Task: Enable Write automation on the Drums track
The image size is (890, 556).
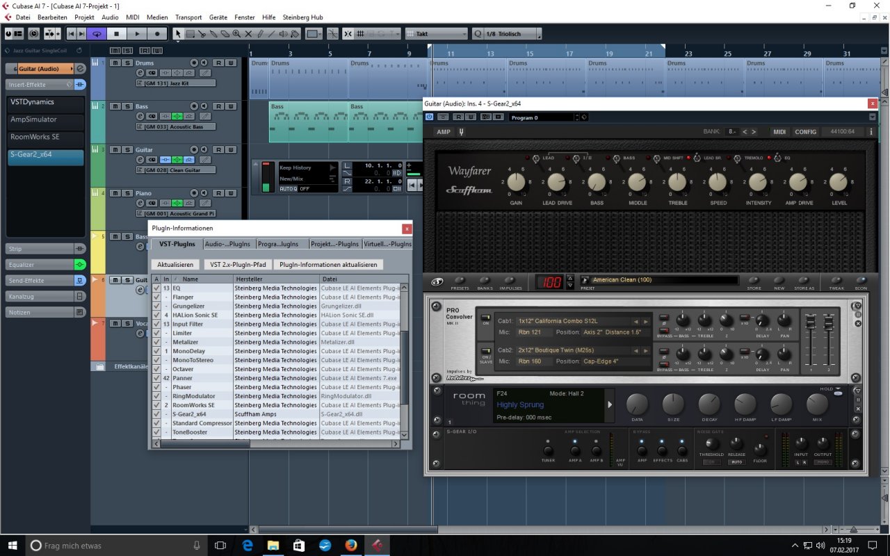Action: coord(230,63)
